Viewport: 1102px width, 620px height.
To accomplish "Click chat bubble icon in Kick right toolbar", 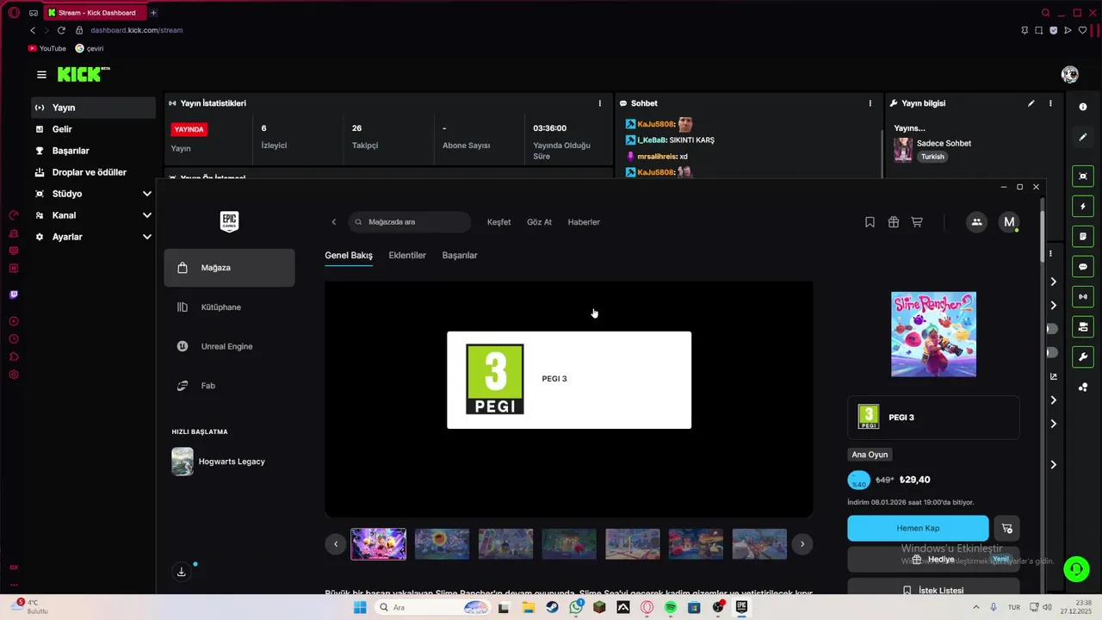I will point(1083,267).
